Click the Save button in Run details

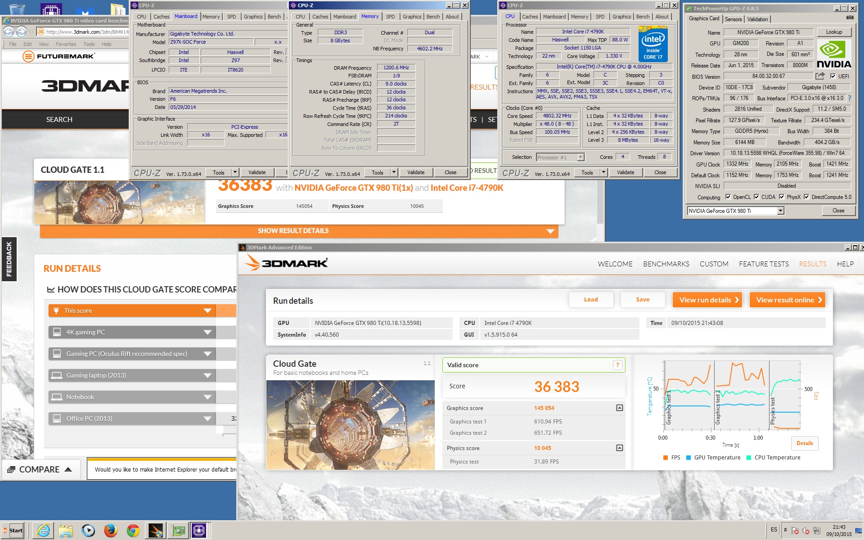(x=643, y=300)
